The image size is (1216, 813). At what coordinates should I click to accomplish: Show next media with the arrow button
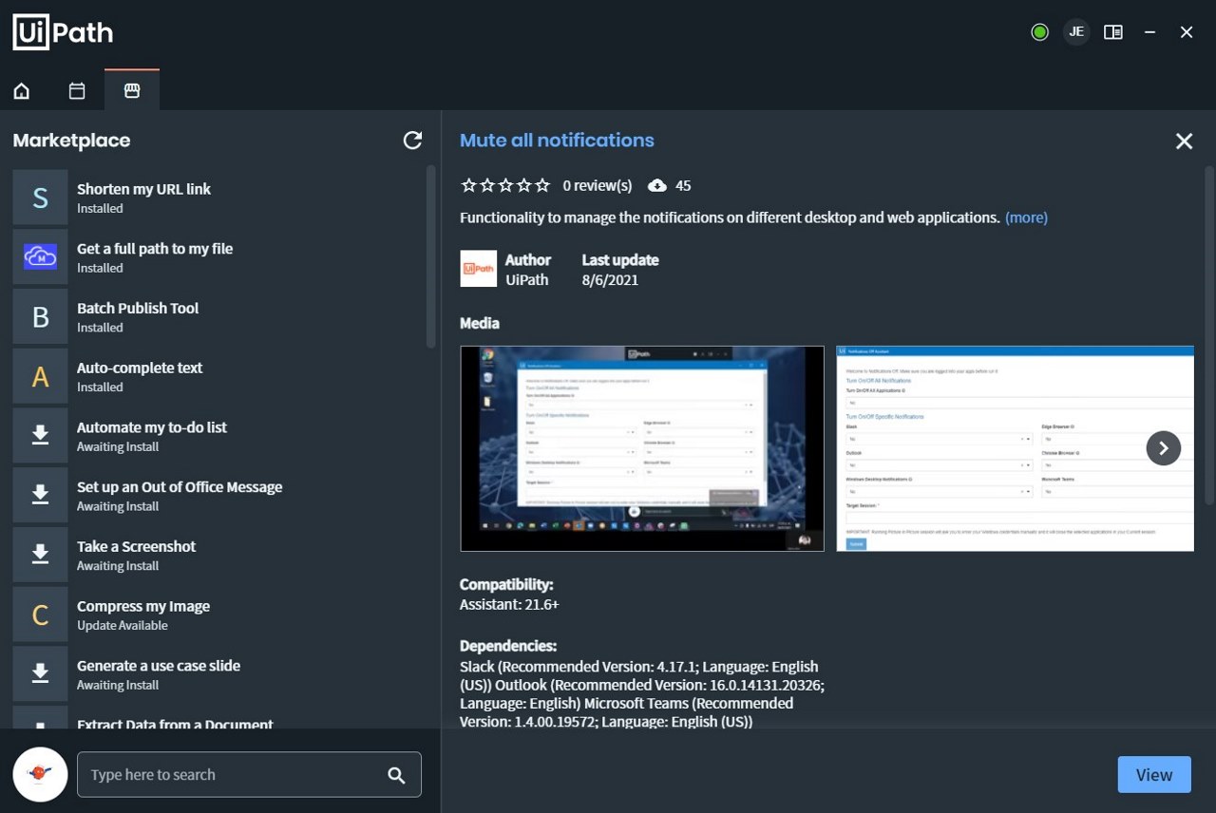(1164, 448)
